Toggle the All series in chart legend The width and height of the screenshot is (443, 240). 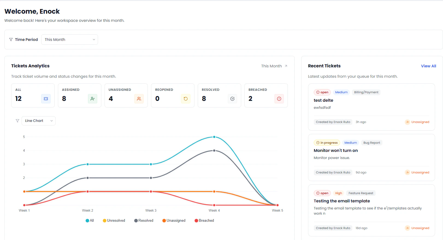coord(90,221)
